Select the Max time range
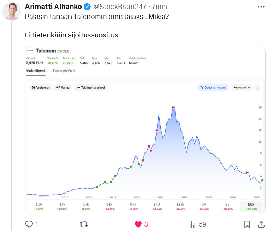This screenshot has height=231, width=269. 250,207
